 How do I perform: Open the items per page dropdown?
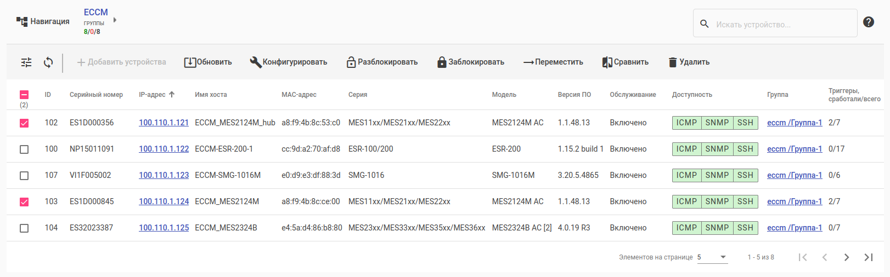click(712, 257)
